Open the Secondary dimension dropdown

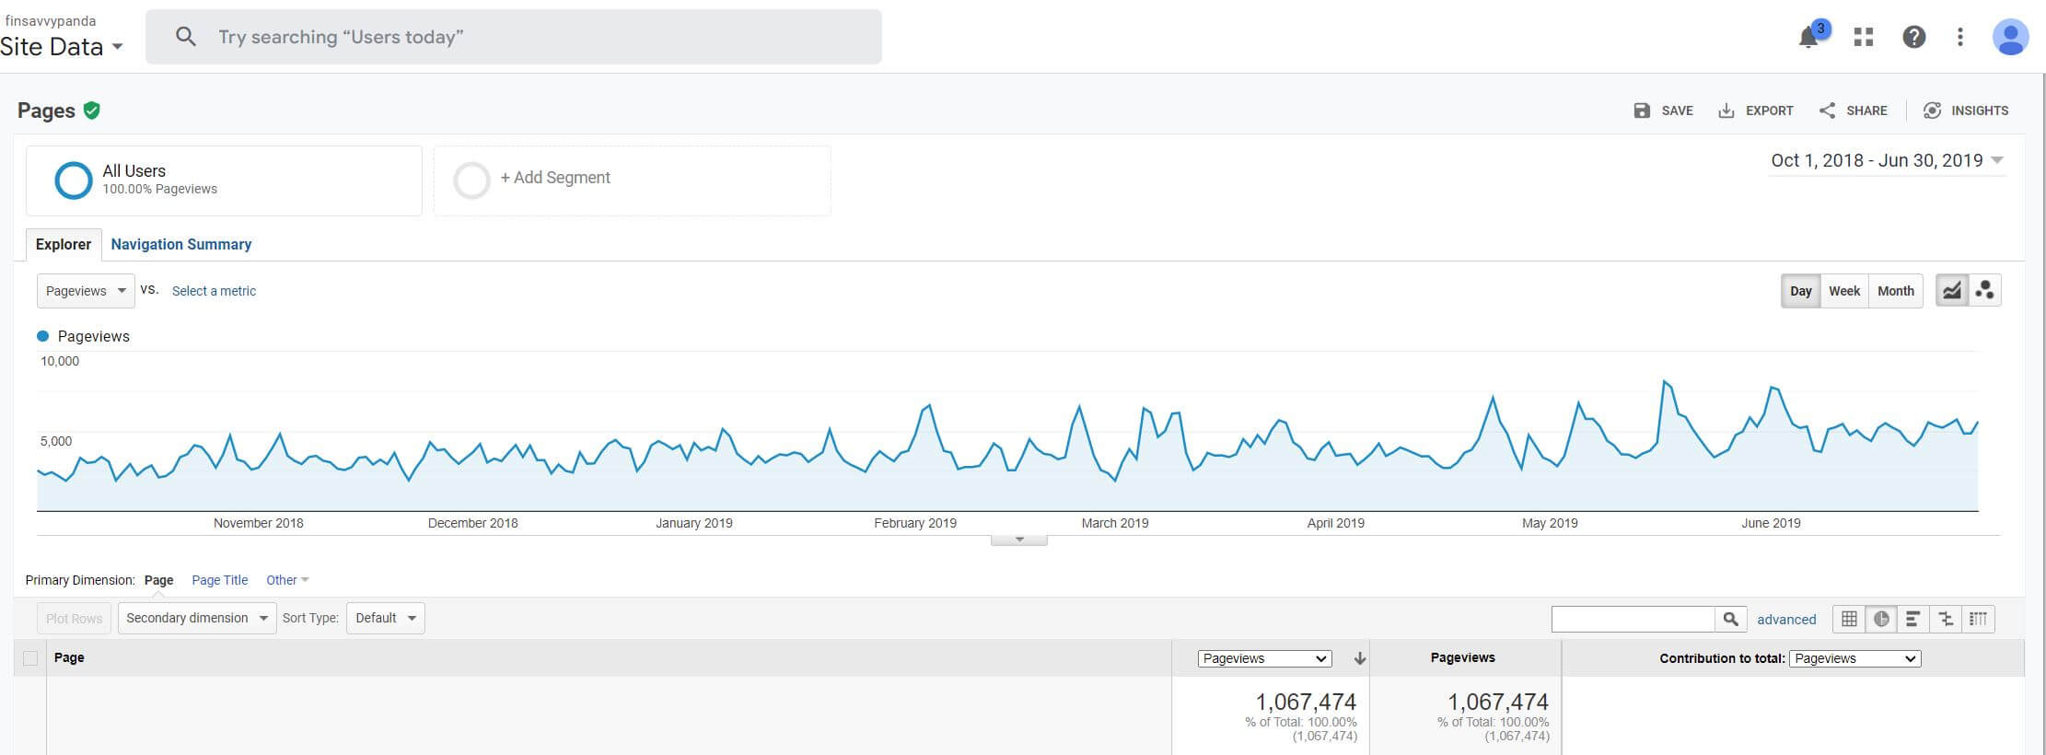(x=197, y=618)
